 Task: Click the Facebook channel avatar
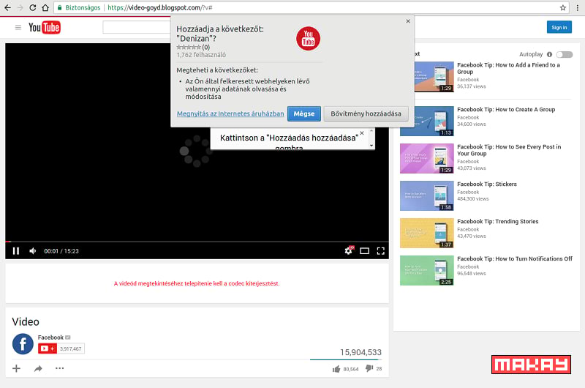click(x=23, y=344)
